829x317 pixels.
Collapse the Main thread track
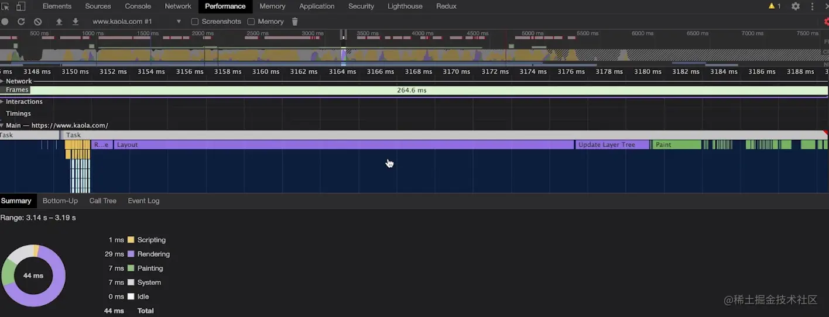(2, 126)
